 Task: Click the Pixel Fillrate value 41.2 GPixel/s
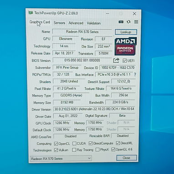[67, 88]
